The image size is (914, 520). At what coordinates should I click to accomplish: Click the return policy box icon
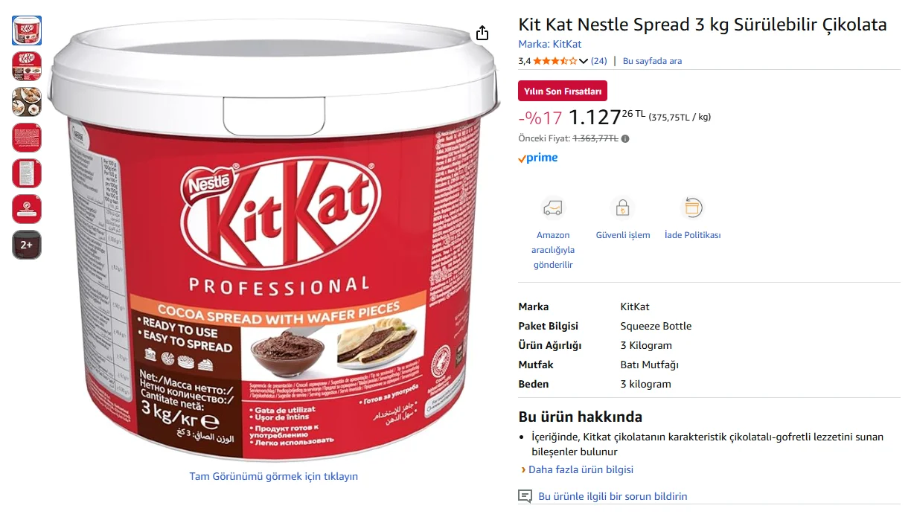click(x=692, y=208)
